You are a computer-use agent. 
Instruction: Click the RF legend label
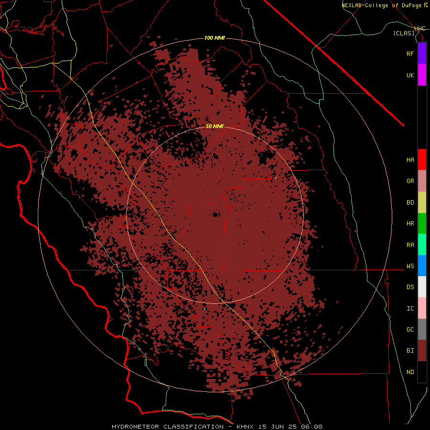coord(410,54)
